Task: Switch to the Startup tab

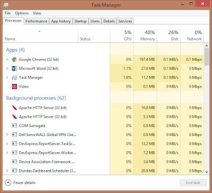Action: (x=81, y=21)
